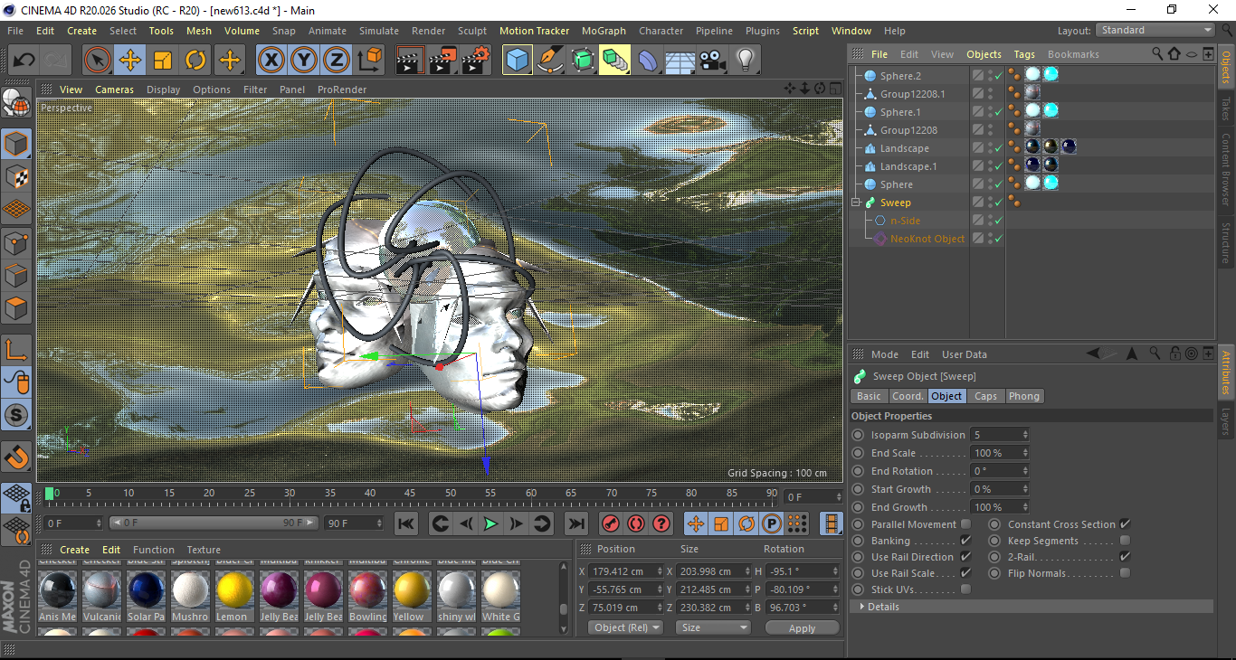Activate the Rotate tool
This screenshot has width=1236, height=660.
195,61
